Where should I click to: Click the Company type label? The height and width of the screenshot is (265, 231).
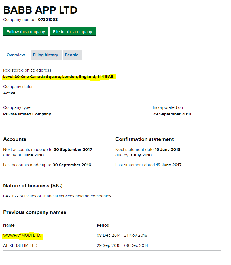(17, 107)
